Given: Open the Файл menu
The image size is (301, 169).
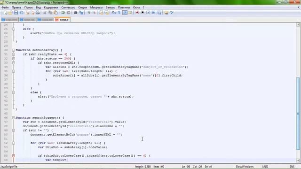Looking at the screenshot, I should (x=5, y=8).
